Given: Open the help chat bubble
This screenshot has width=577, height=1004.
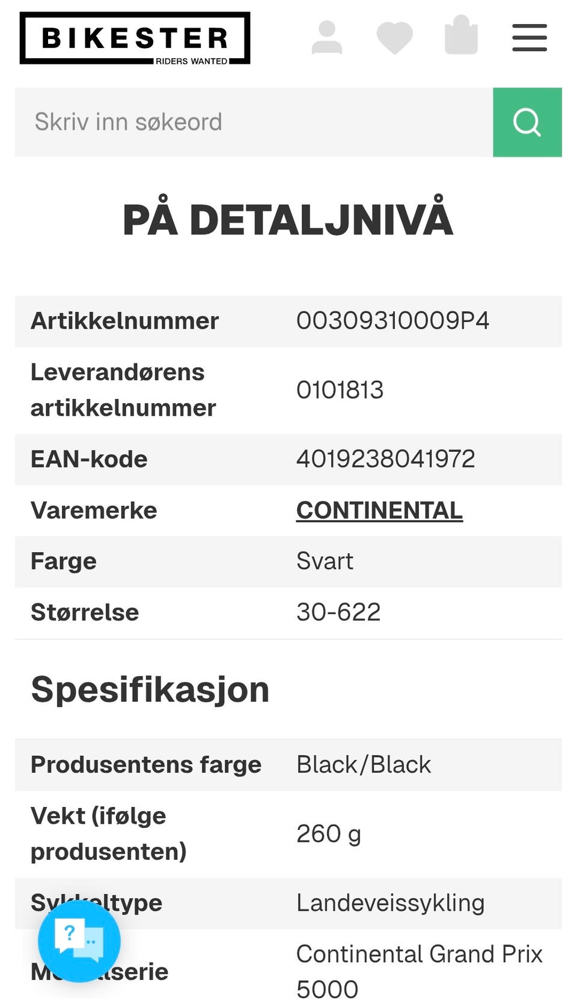Looking at the screenshot, I should tap(79, 941).
